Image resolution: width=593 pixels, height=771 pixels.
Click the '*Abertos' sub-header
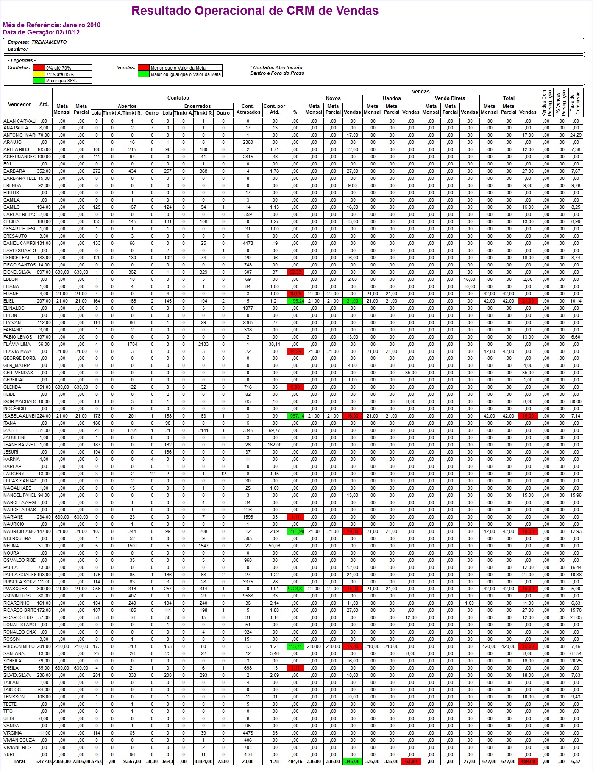[126, 106]
